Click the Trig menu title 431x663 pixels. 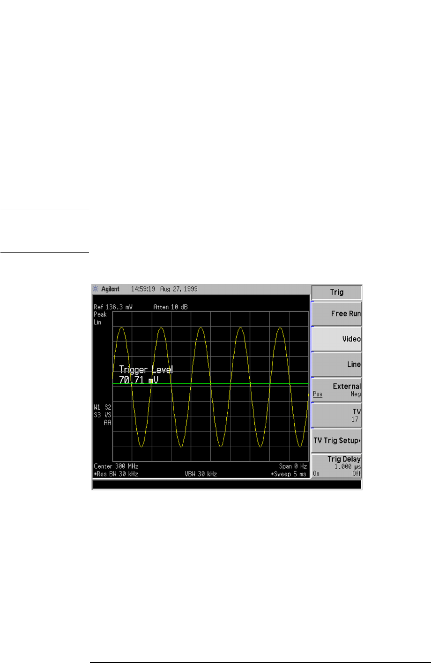(x=337, y=292)
